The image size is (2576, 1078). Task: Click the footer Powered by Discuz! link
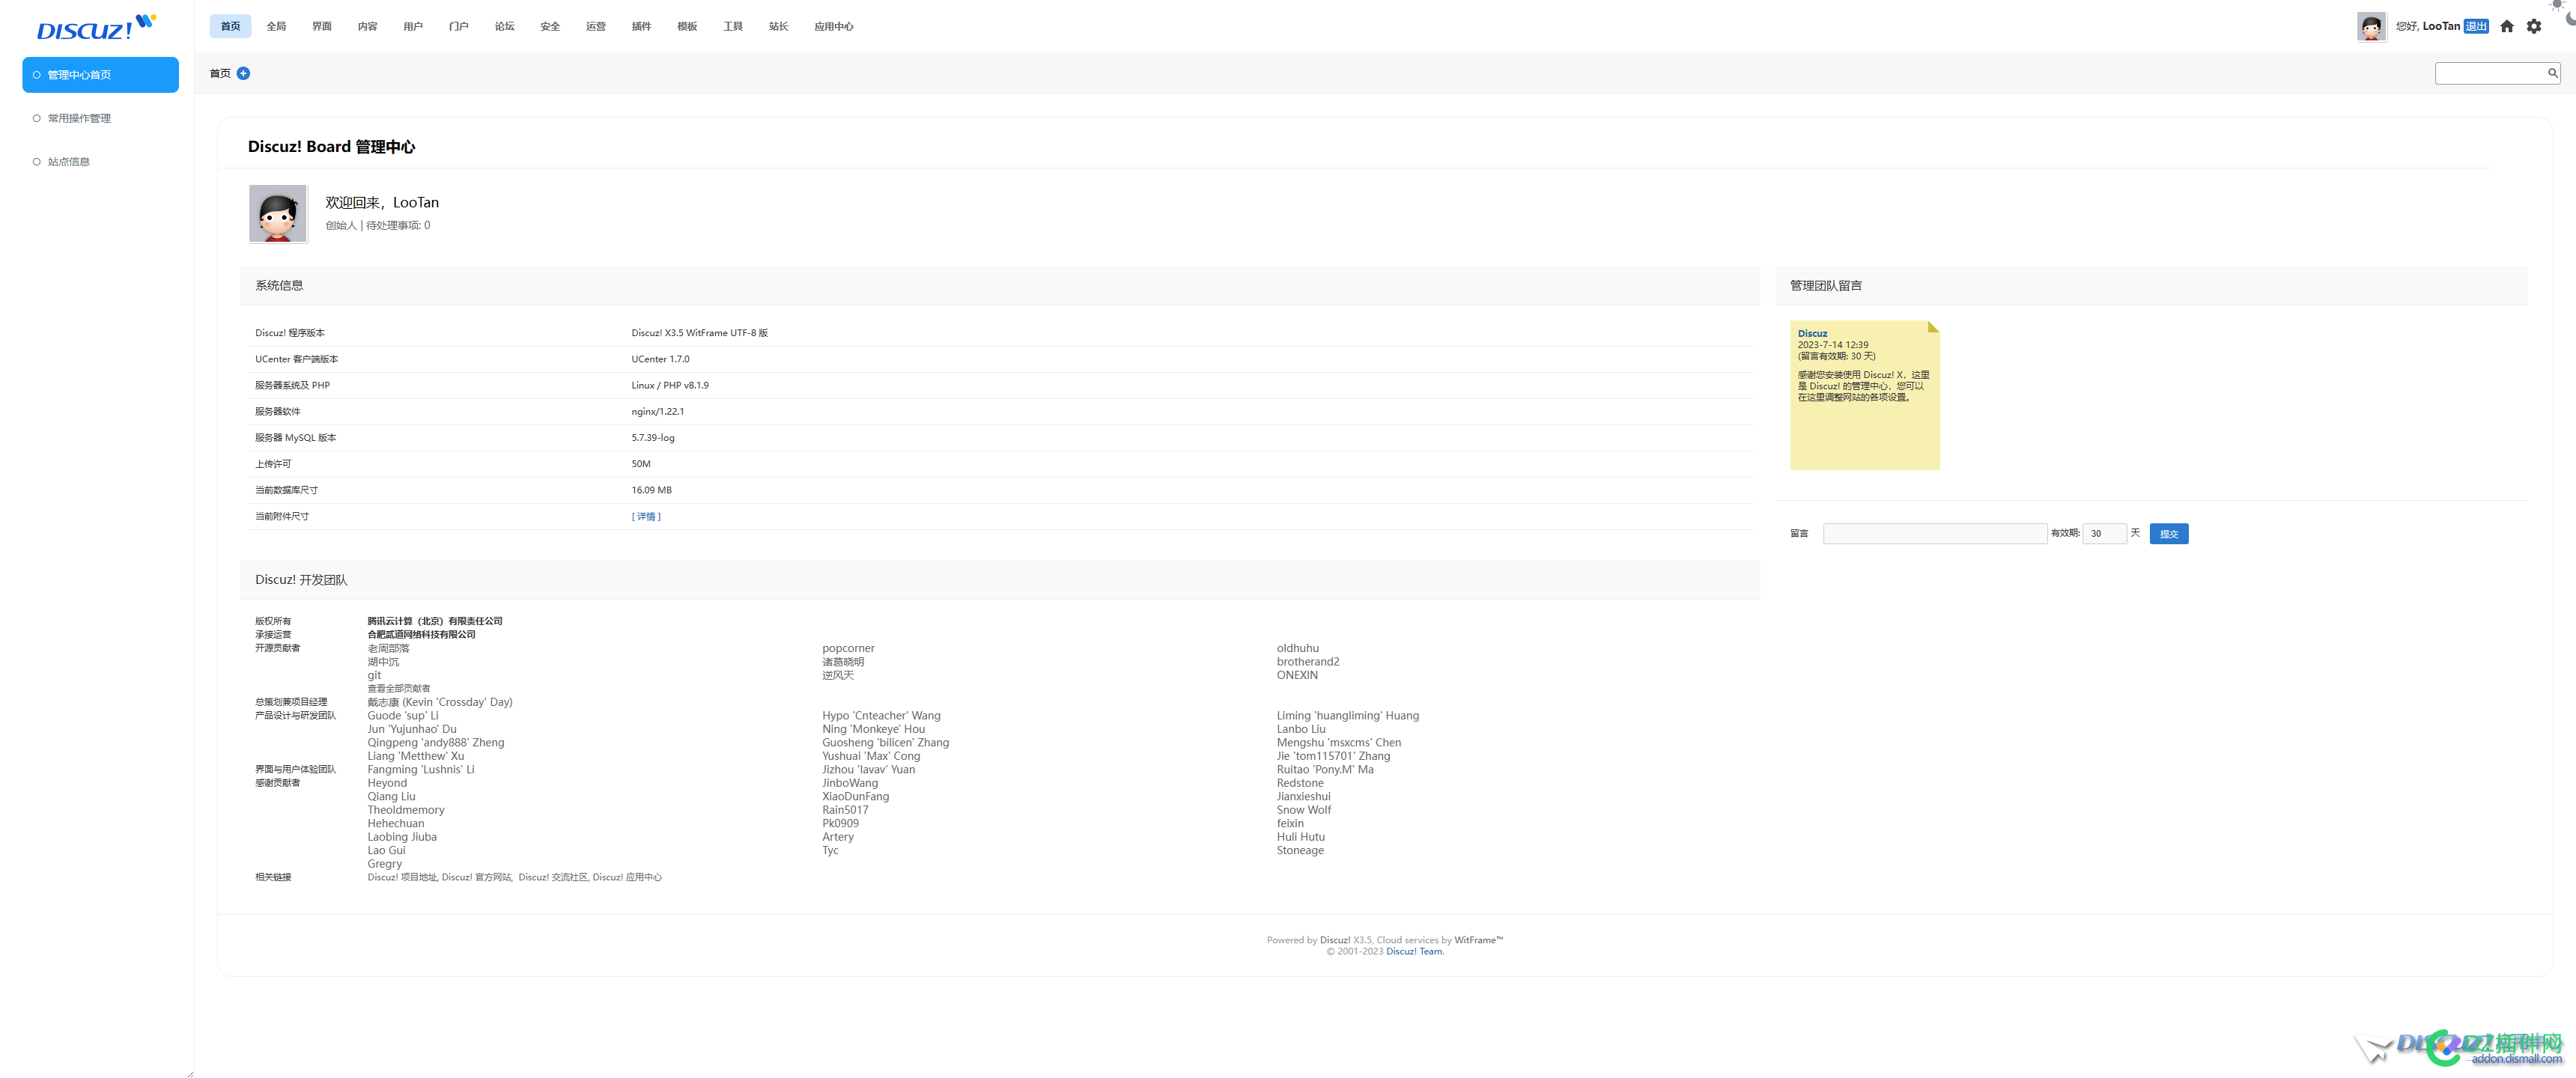click(1335, 940)
